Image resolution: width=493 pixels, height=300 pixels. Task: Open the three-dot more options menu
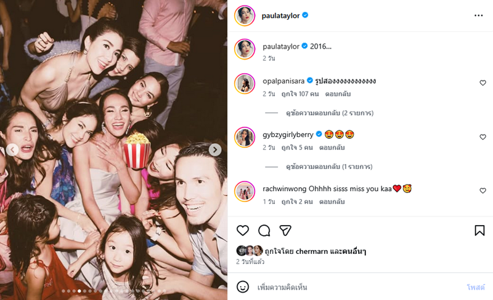coord(479,15)
